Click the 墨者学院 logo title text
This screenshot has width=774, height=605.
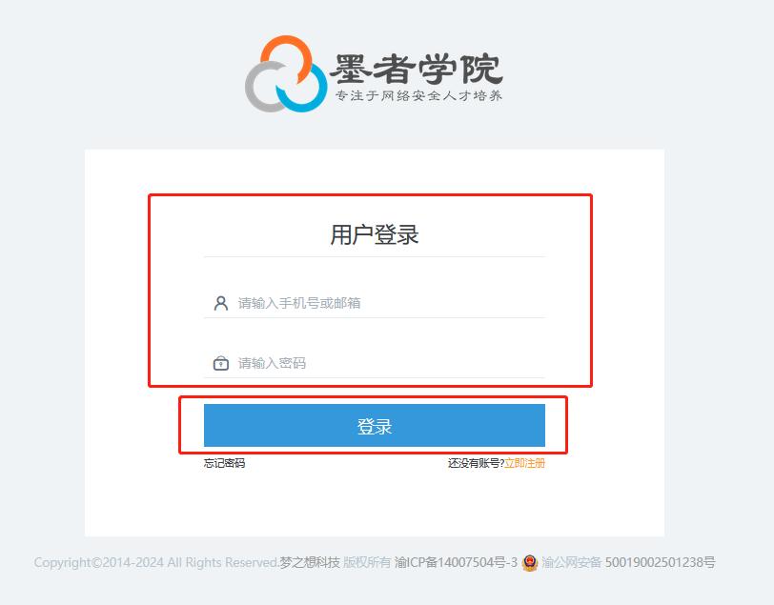click(x=417, y=69)
